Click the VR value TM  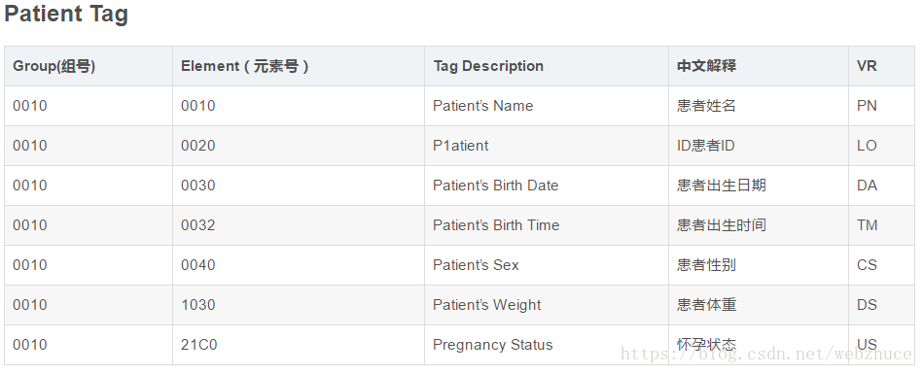(x=868, y=225)
